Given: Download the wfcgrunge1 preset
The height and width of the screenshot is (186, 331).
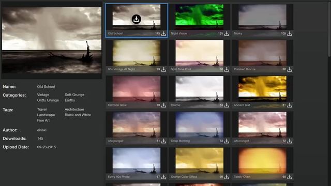Looking at the screenshot, I should 290,141.
